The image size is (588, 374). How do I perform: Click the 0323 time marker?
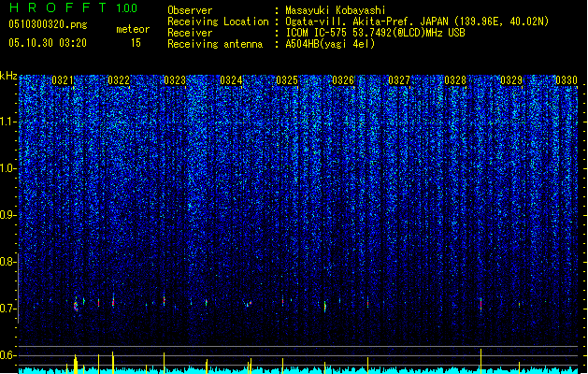click(175, 80)
